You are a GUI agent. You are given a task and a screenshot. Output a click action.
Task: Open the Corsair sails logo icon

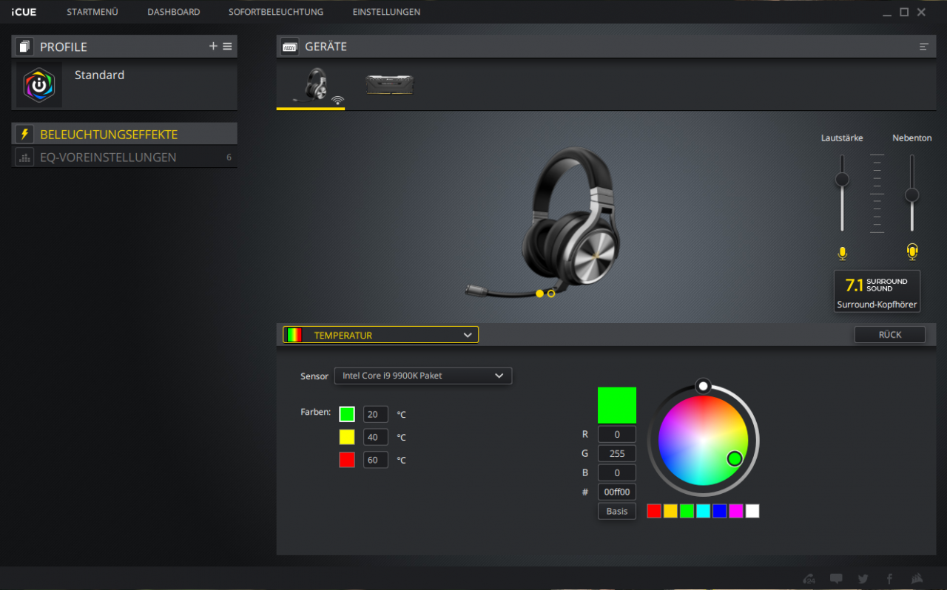click(917, 579)
